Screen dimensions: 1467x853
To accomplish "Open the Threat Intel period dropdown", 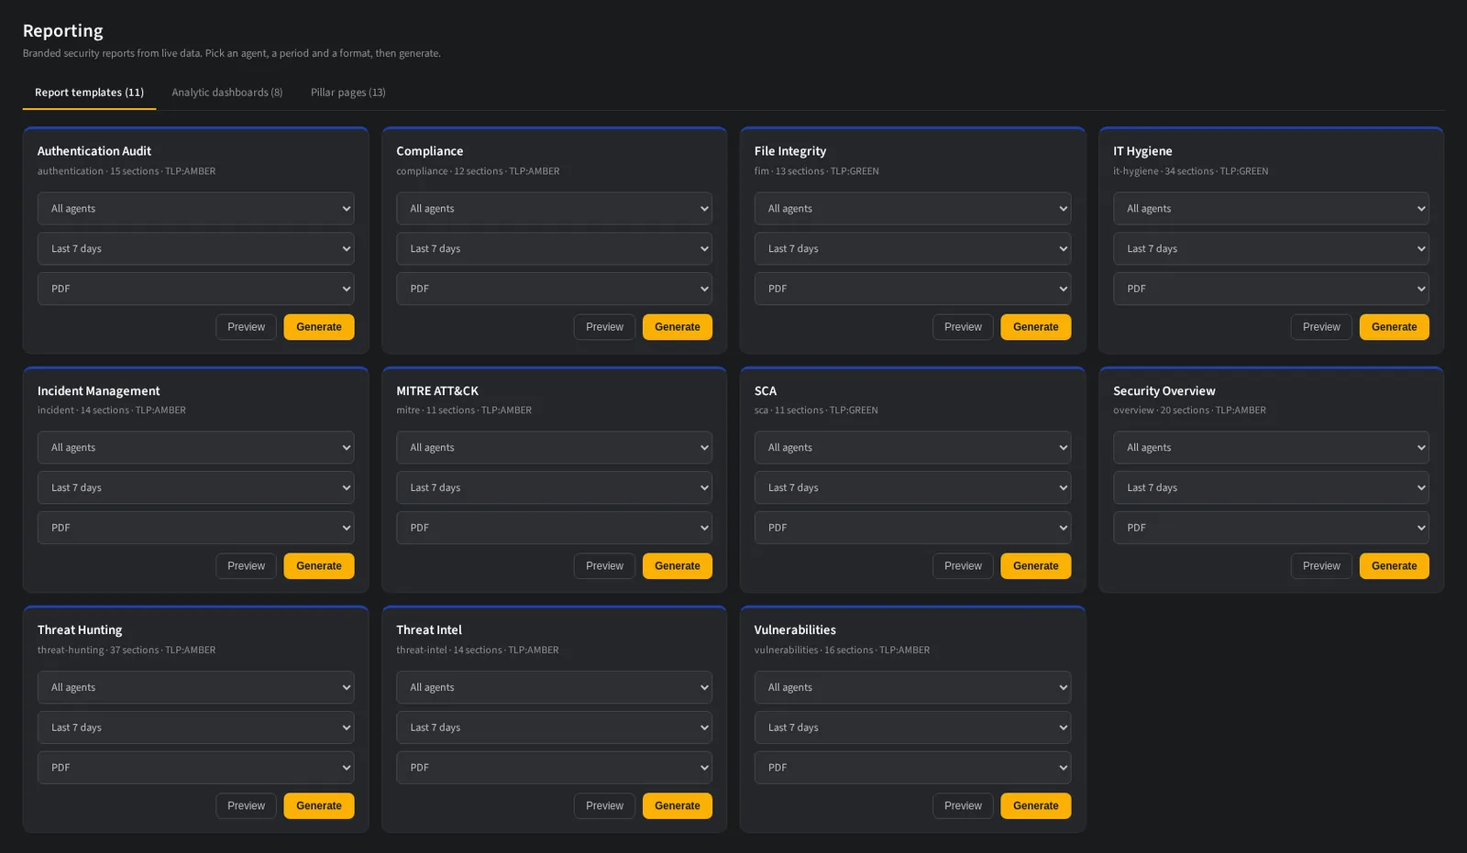I will [x=555, y=728].
